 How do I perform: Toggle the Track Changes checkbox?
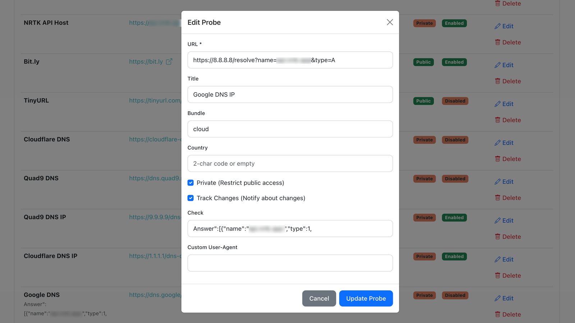(191, 198)
